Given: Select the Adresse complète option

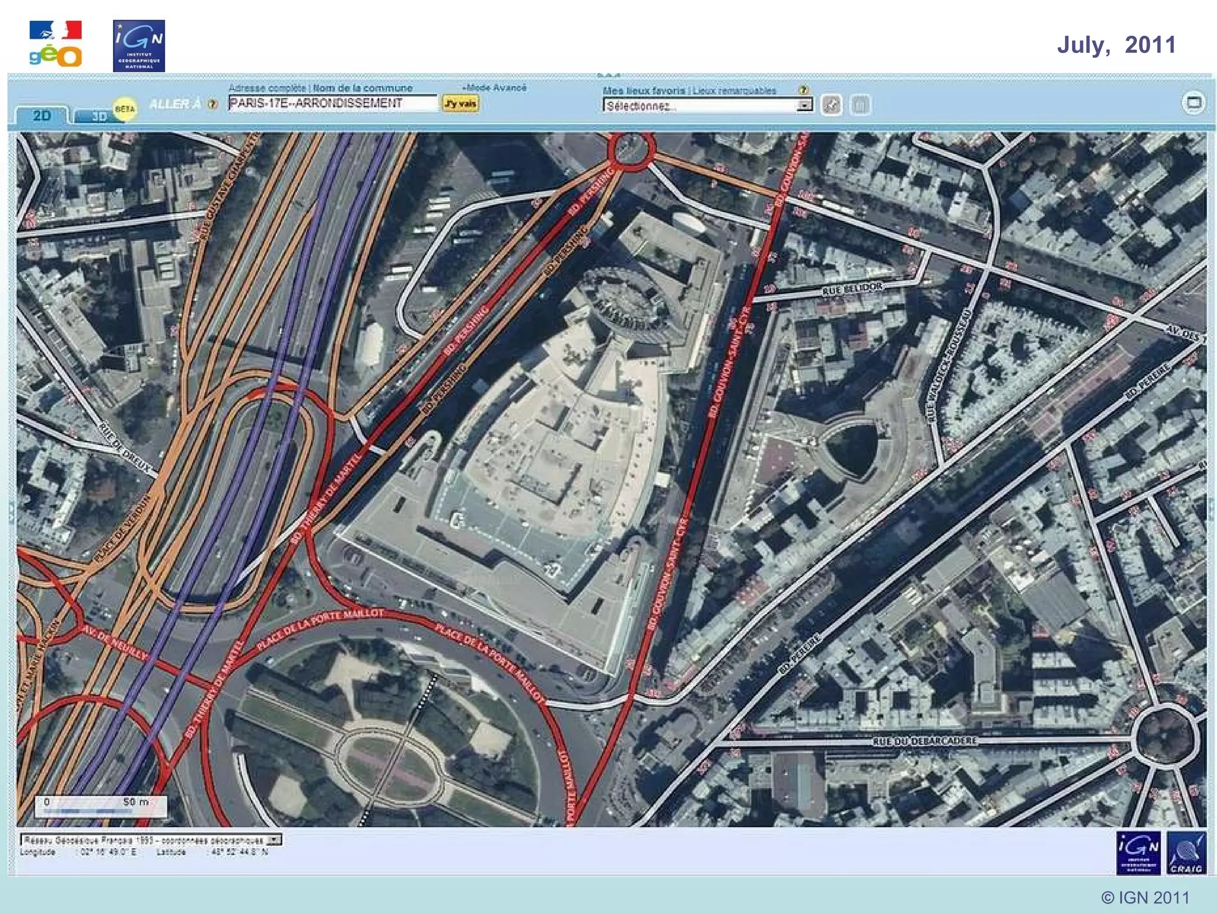Looking at the screenshot, I should [267, 88].
